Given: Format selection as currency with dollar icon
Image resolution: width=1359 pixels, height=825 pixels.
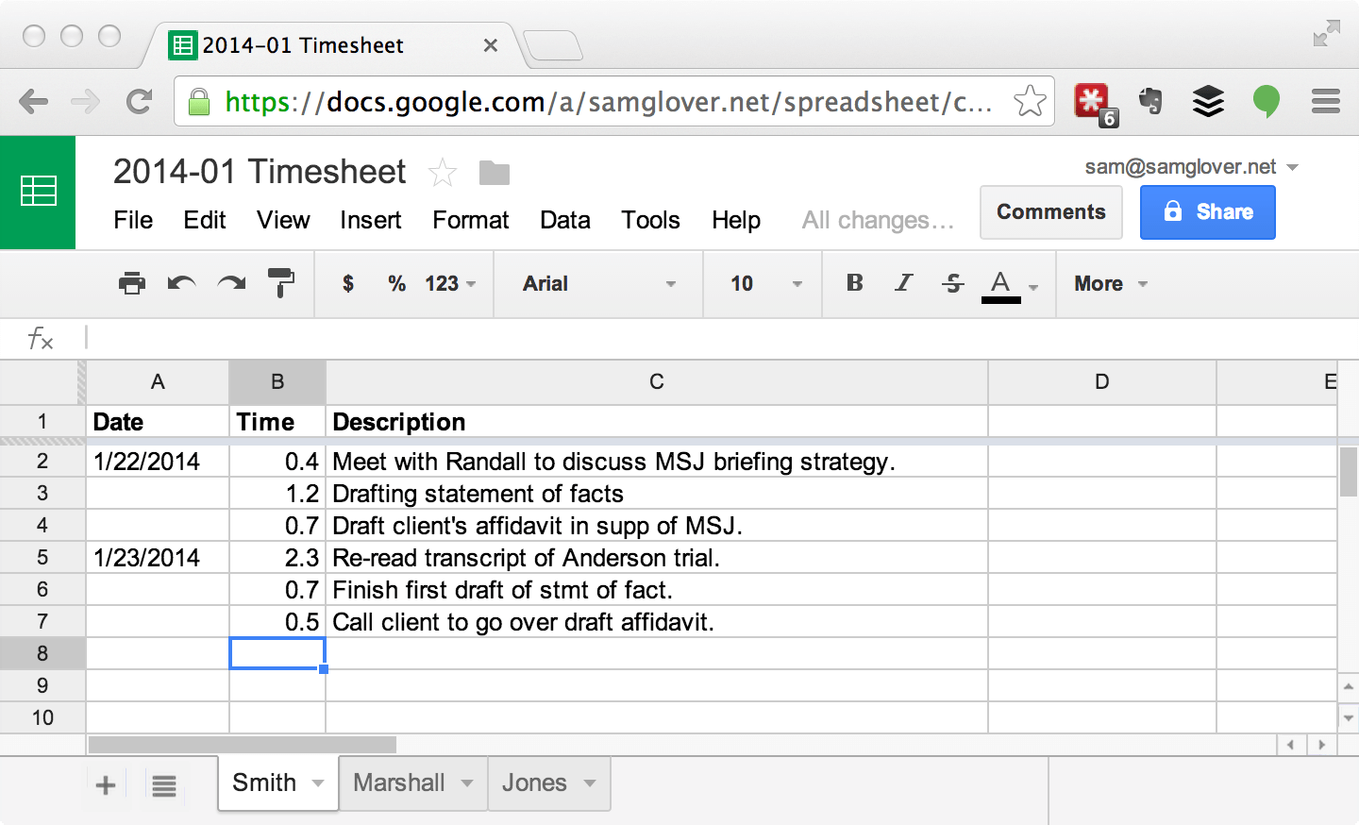Looking at the screenshot, I should point(348,283).
